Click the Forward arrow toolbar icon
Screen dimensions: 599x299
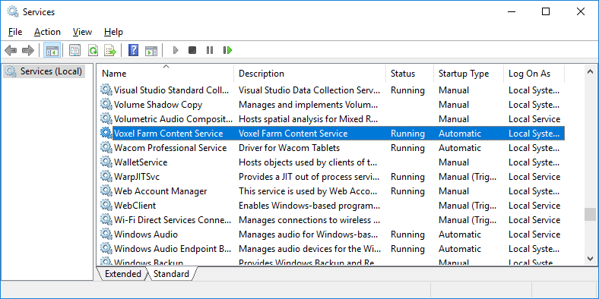pos(28,50)
